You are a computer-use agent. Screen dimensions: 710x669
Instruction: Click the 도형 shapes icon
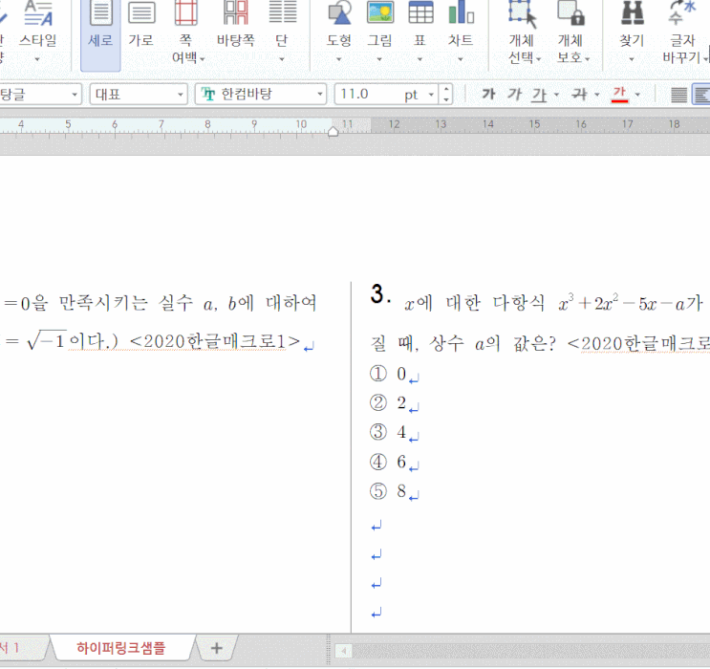click(x=339, y=13)
